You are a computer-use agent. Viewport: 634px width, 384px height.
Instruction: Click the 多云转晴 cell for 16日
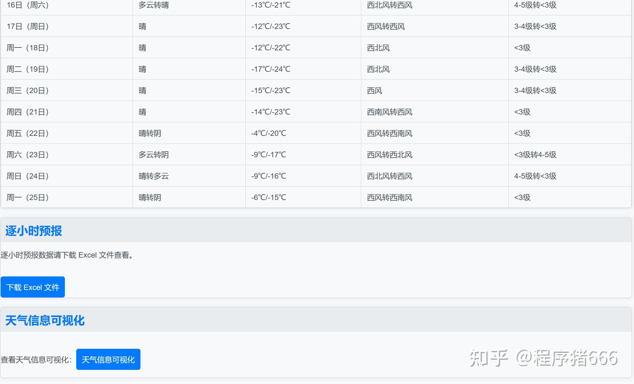click(154, 5)
